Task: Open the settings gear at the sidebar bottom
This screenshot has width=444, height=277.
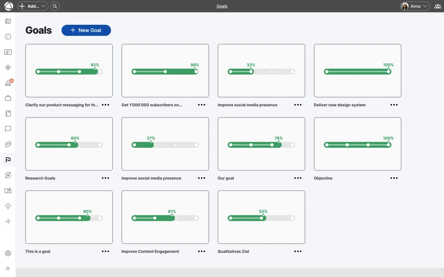Action: [8, 253]
